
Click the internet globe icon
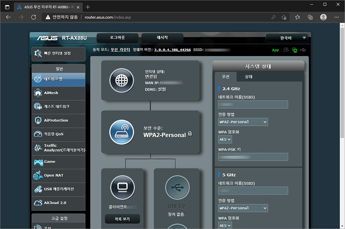pos(122,80)
